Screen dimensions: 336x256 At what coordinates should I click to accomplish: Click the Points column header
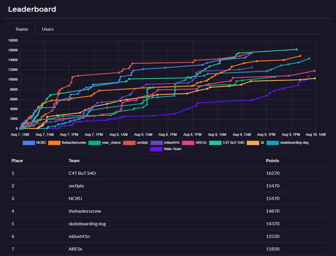(x=272, y=161)
